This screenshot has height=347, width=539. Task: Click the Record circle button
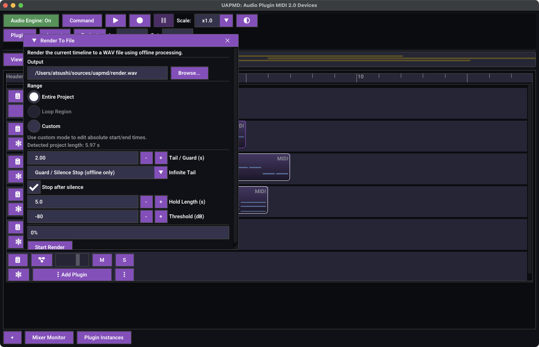point(140,20)
